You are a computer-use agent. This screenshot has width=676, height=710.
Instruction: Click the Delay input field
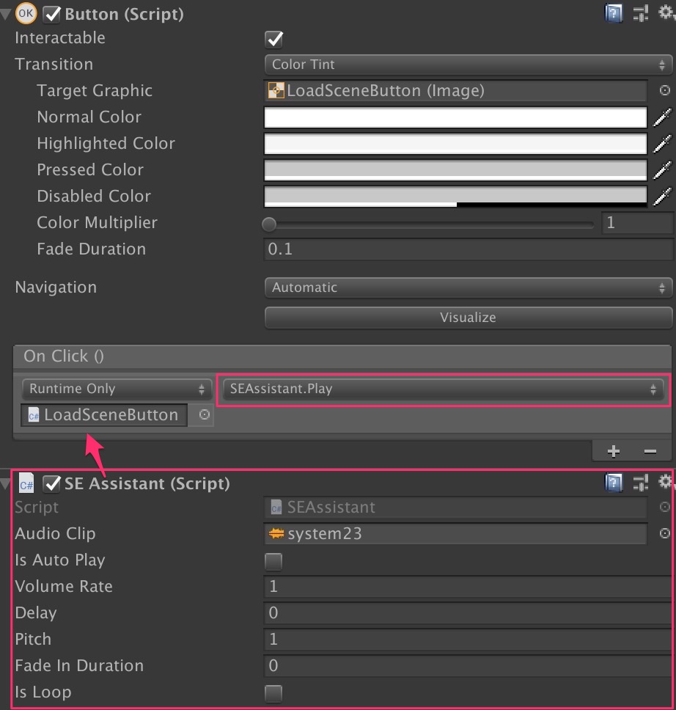click(x=469, y=612)
